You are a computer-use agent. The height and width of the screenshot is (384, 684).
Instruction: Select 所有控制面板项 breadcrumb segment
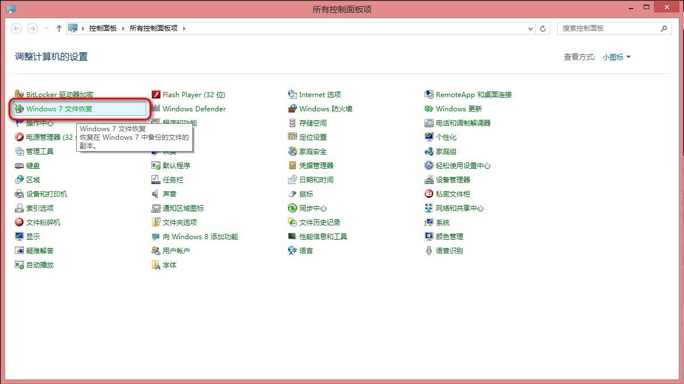tap(153, 28)
